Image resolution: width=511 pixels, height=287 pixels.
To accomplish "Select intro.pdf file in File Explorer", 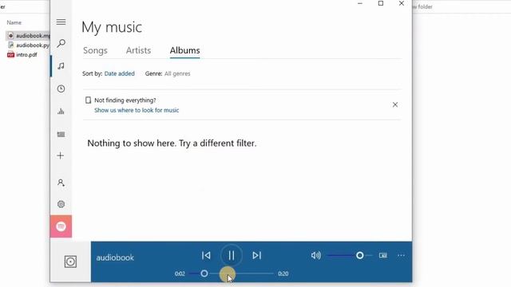I will point(22,55).
